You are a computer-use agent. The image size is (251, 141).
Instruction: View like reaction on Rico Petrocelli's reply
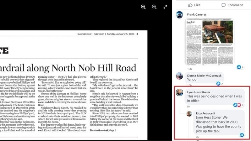coord(242,135)
